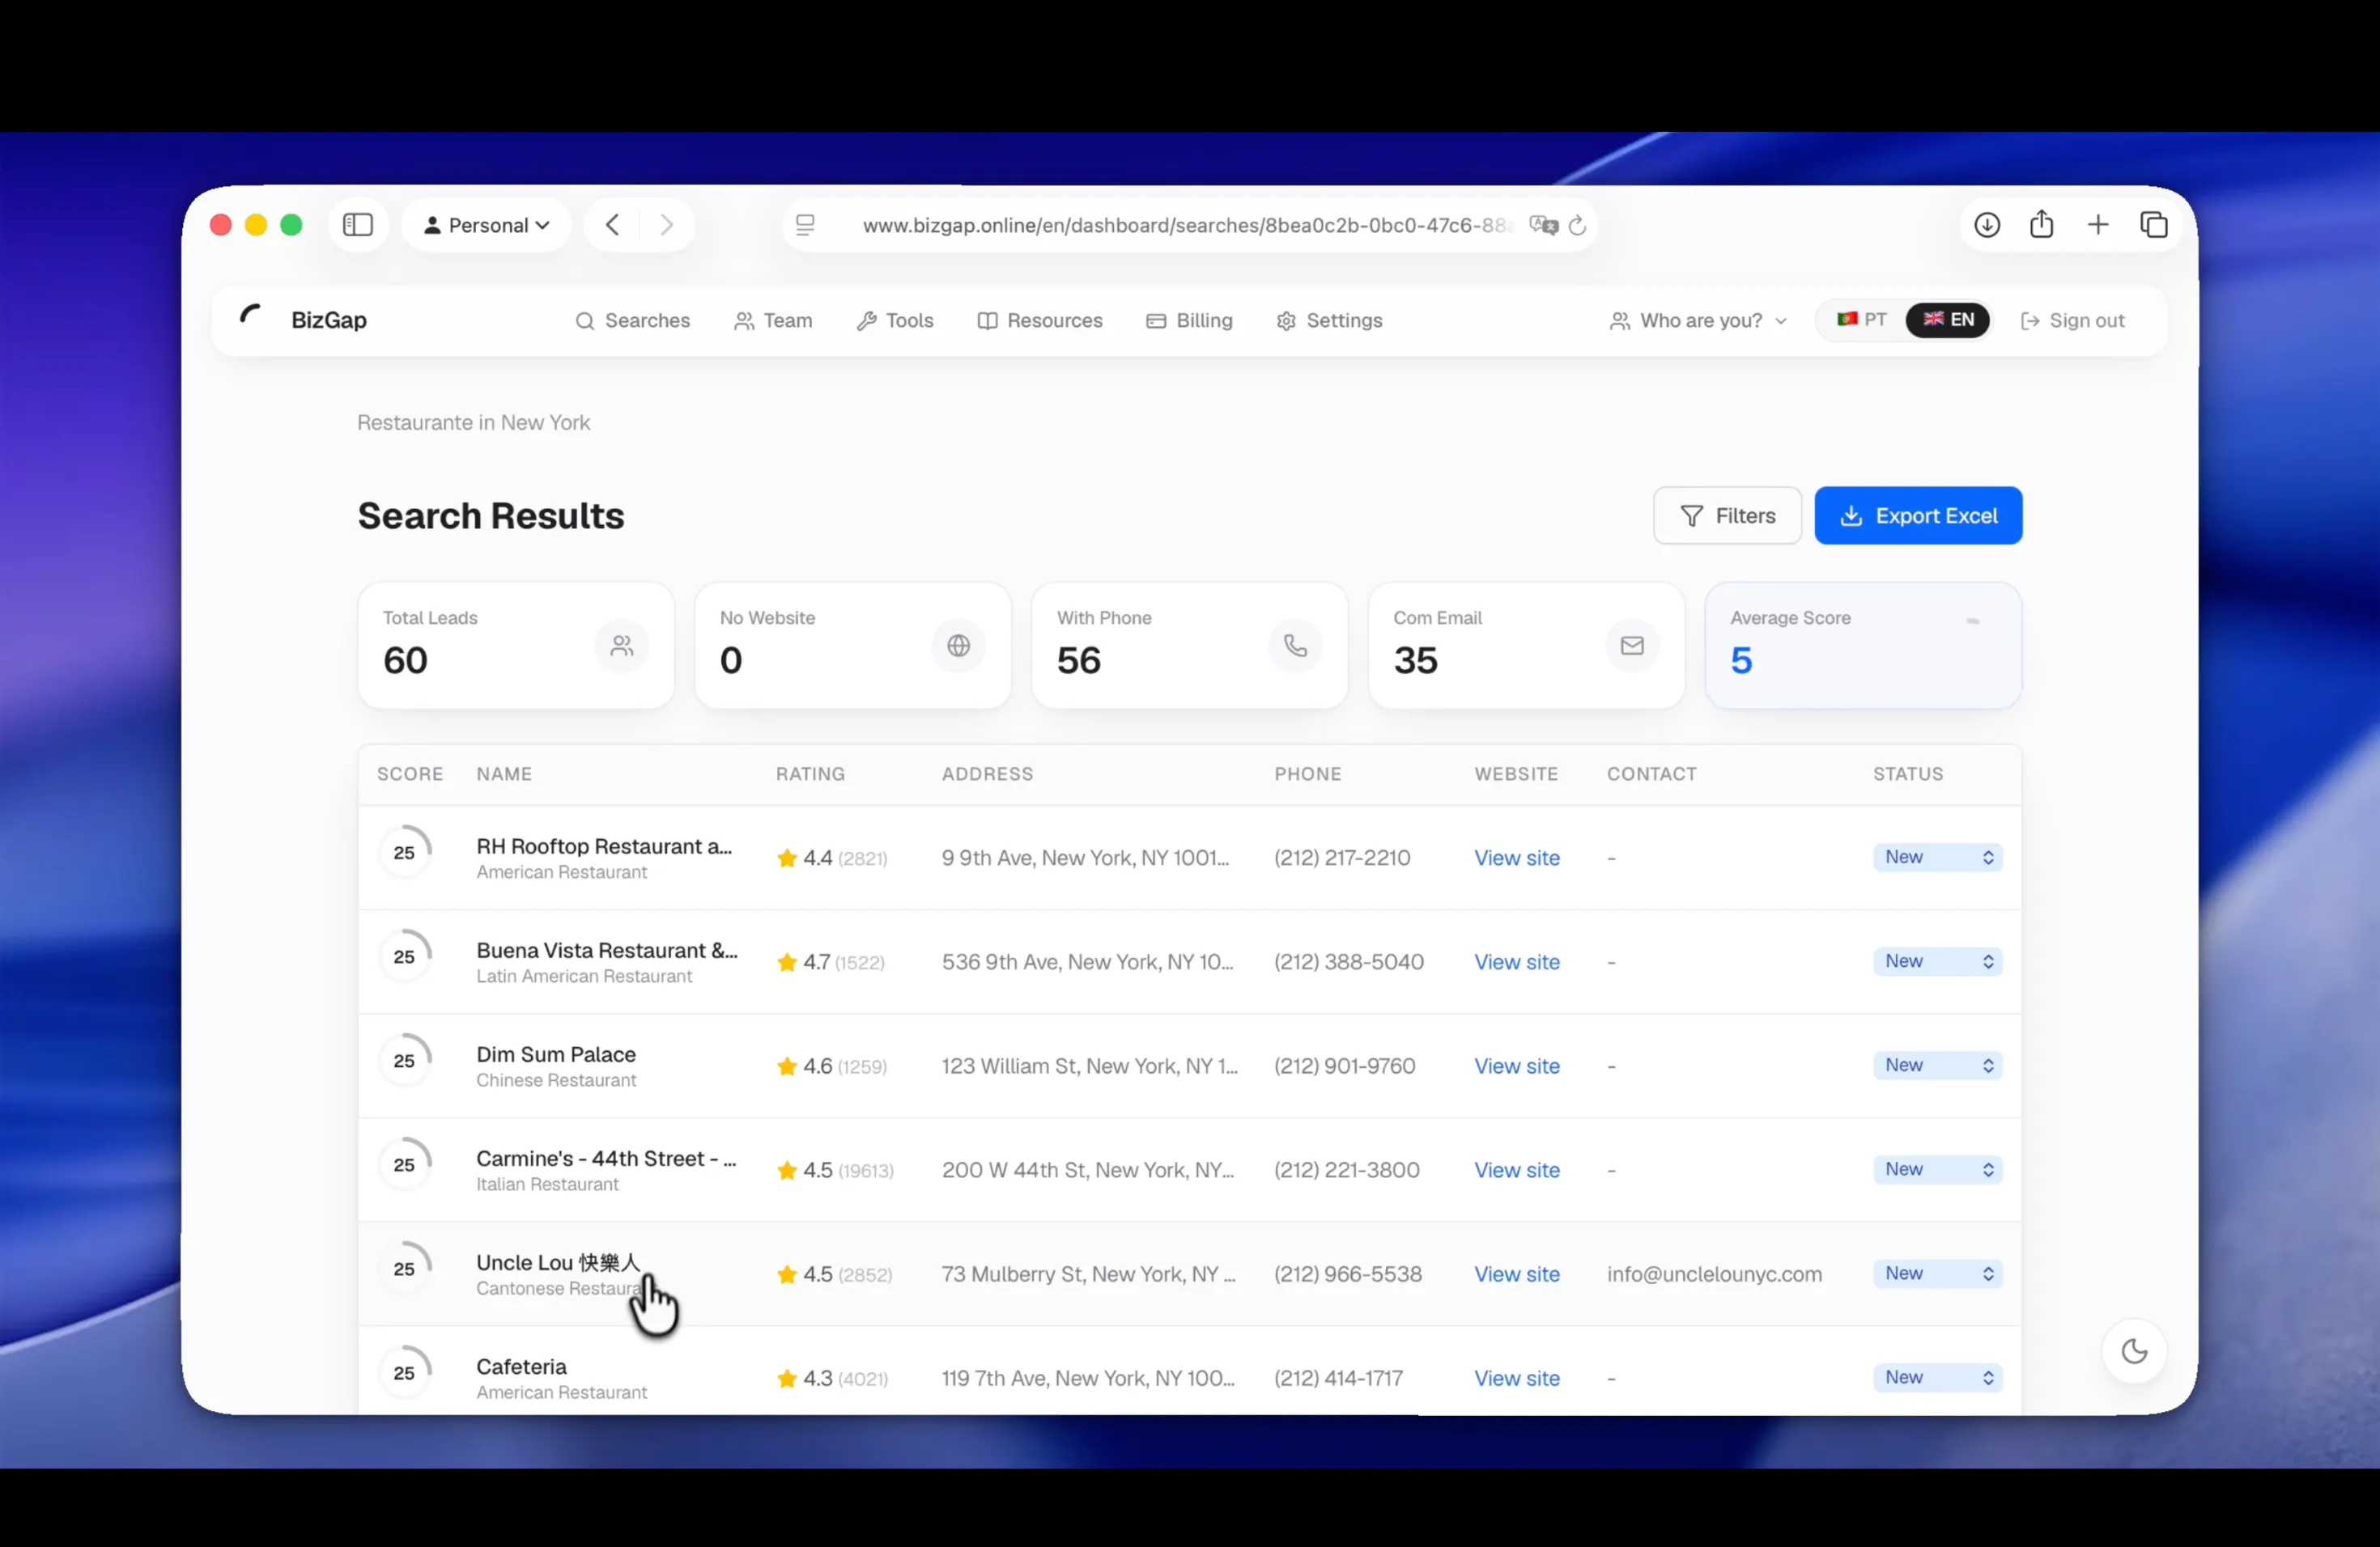
Task: Open the Safari downloads icon
Action: 1987,225
